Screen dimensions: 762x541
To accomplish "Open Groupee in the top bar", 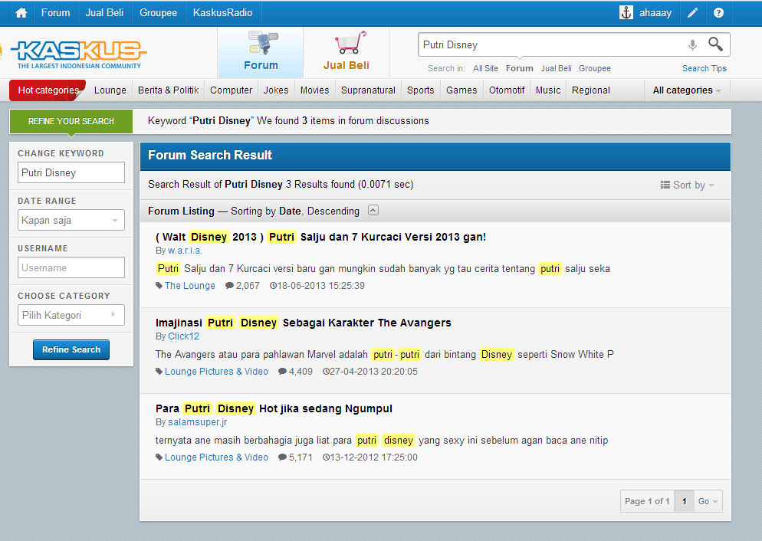I will click(159, 12).
